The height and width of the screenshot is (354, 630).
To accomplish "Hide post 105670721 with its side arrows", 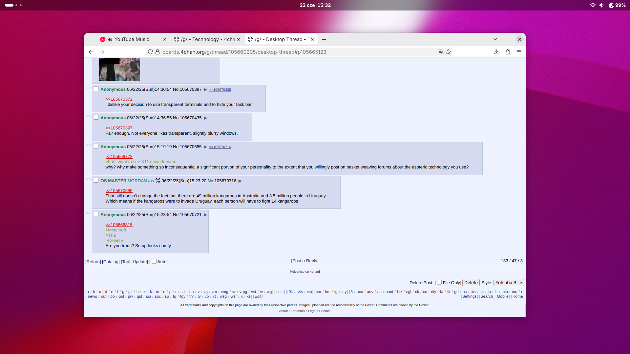I will tap(88, 213).
